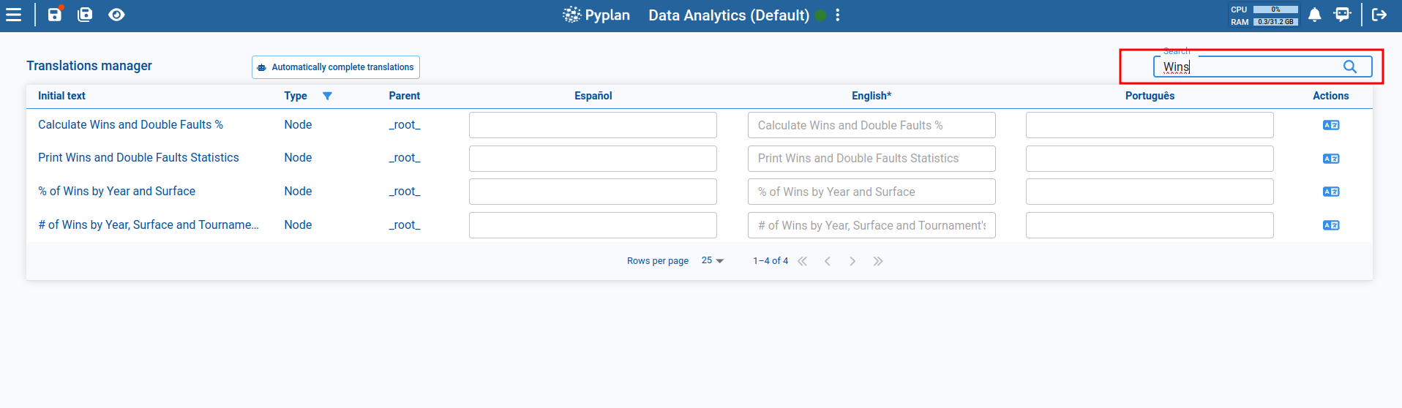Viewport: 1402px width, 408px height.
Task: Click the logout icon
Action: [1379, 15]
